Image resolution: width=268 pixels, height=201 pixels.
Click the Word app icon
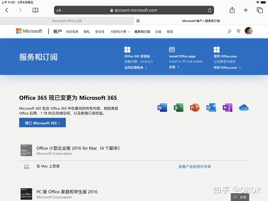(x=162, y=108)
